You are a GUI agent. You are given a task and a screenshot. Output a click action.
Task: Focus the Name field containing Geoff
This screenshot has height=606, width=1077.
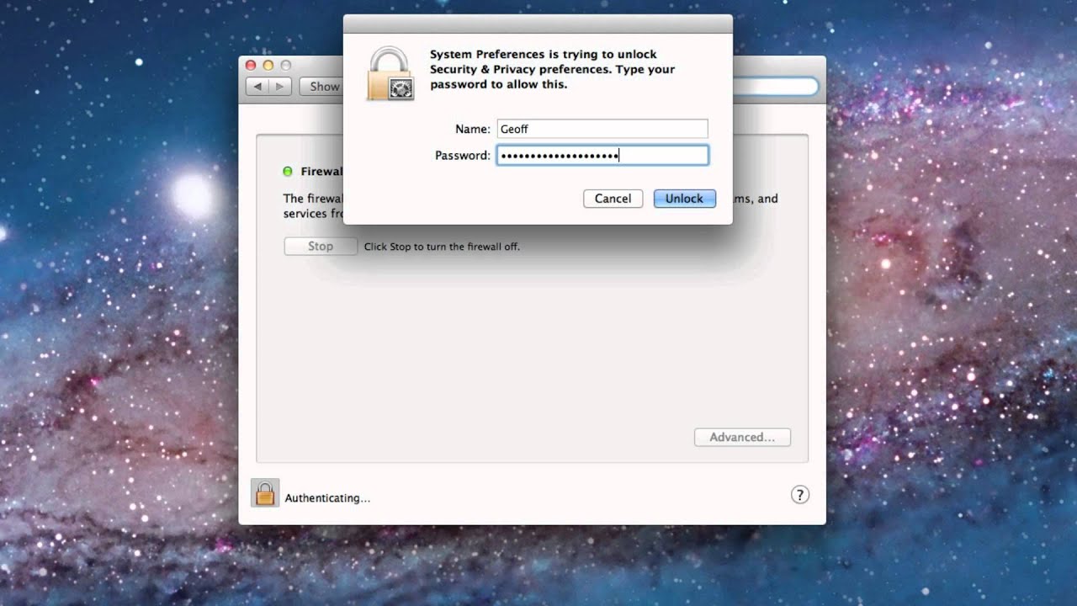pos(602,129)
